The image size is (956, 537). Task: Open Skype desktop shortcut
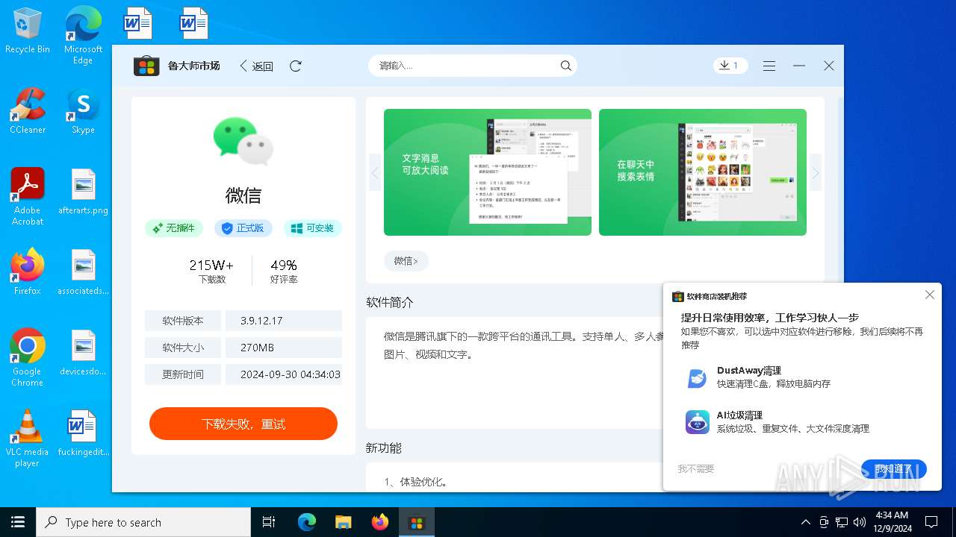coord(83,111)
